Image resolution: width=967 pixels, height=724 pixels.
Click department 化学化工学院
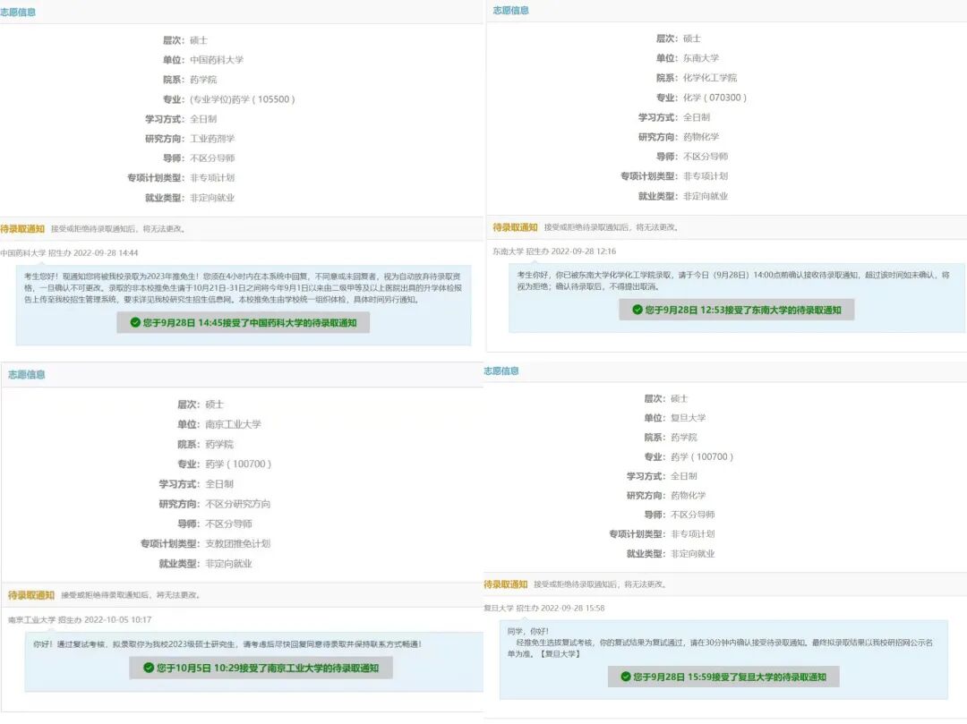(x=710, y=78)
